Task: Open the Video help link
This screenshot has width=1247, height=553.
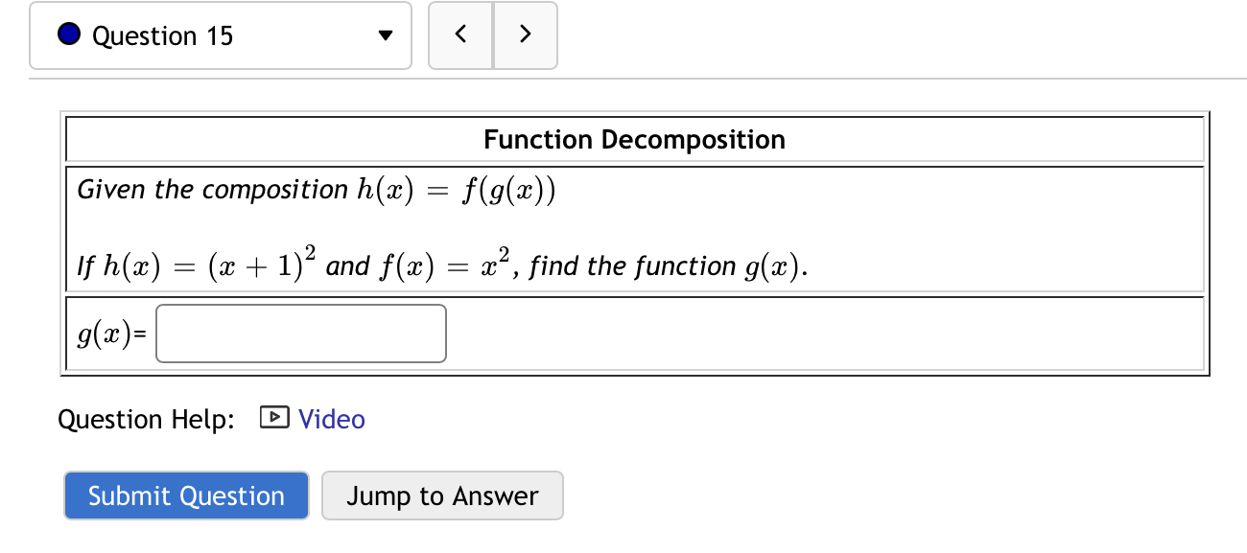Action: click(x=331, y=419)
